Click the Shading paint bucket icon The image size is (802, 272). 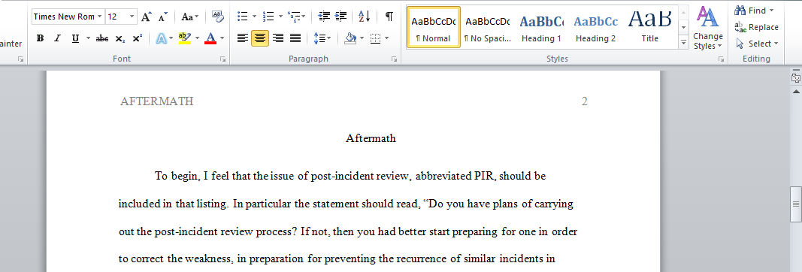click(350, 38)
